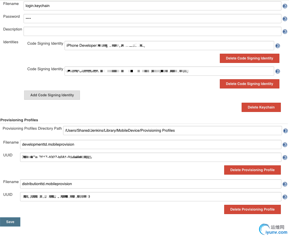Delete the iPhone Developer code signing identity
This screenshot has width=289, height=237.
[249, 58]
